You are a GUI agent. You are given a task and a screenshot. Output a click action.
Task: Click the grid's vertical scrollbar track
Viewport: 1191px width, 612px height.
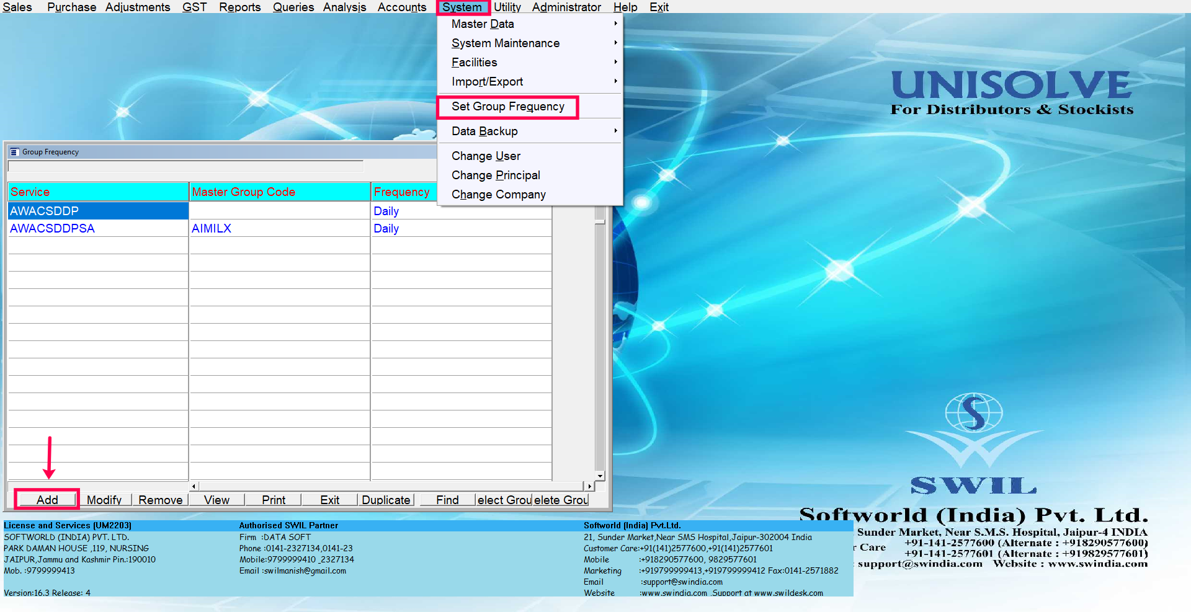point(600,347)
